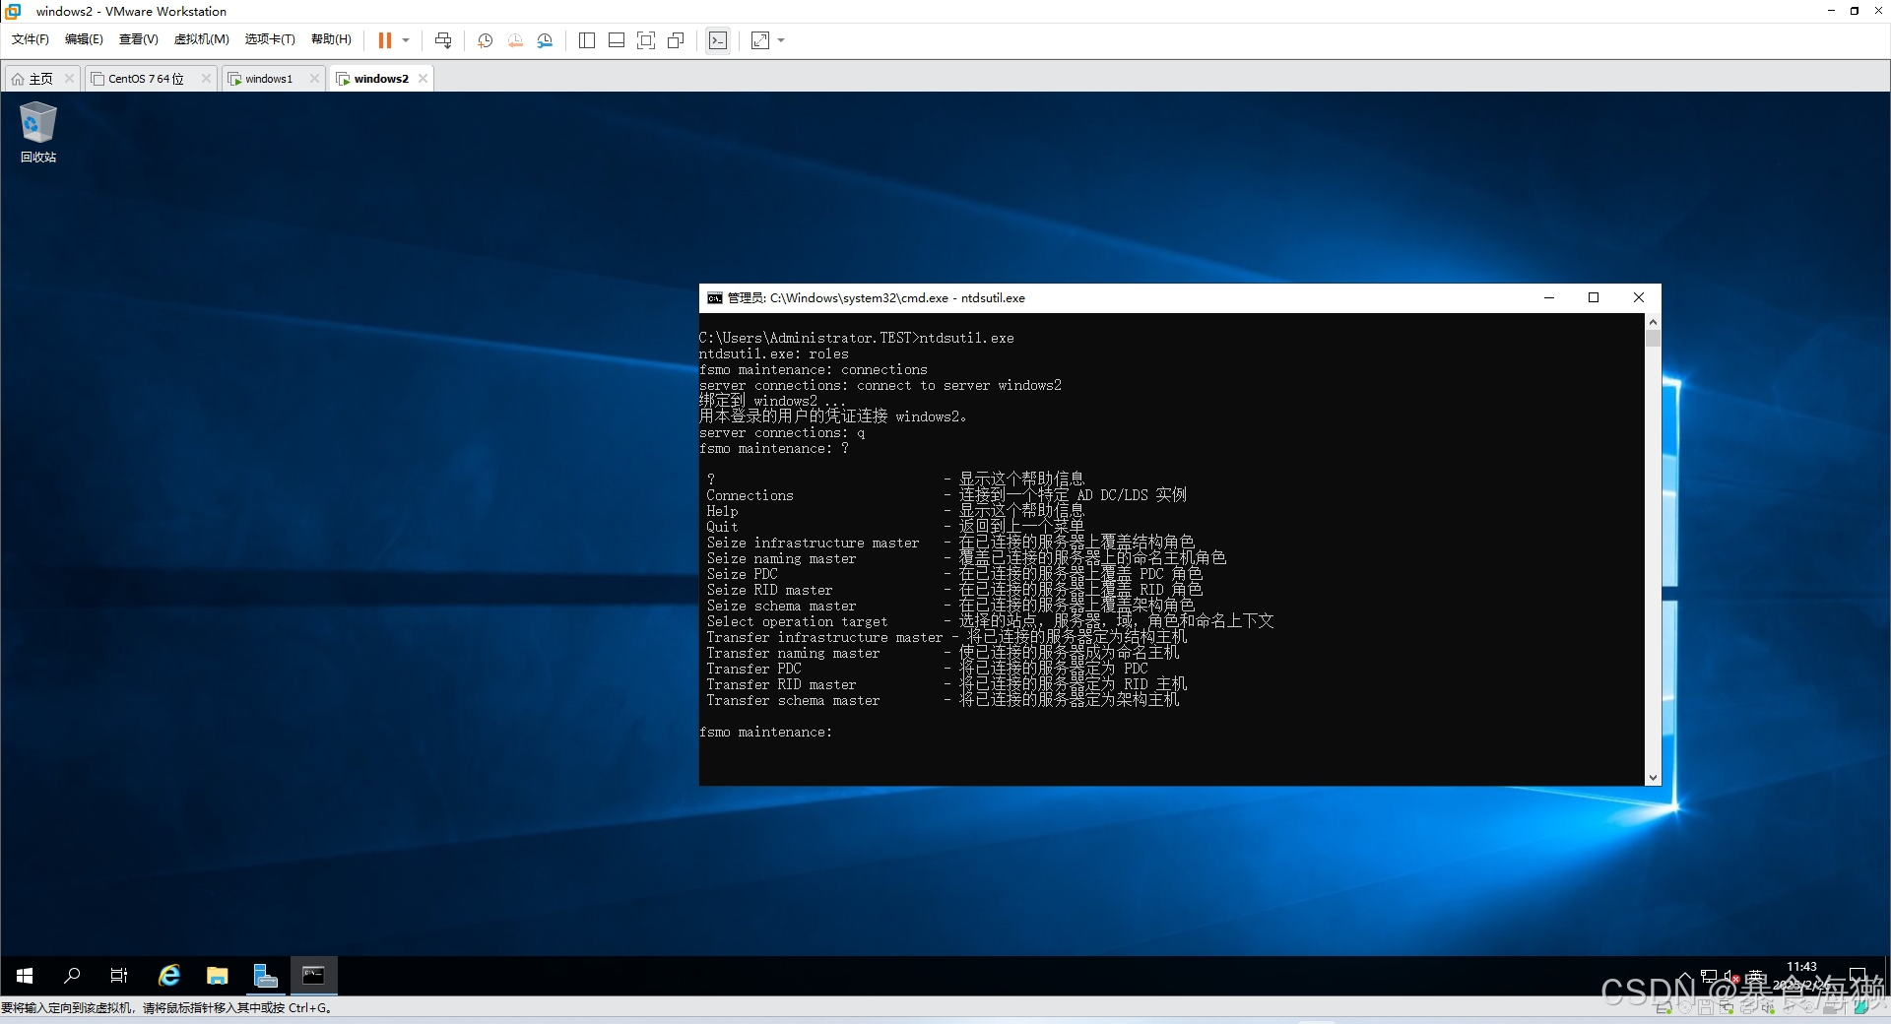Click VMware hard disk status icon
Screen dimensions: 1891x1024
tap(1663, 1008)
